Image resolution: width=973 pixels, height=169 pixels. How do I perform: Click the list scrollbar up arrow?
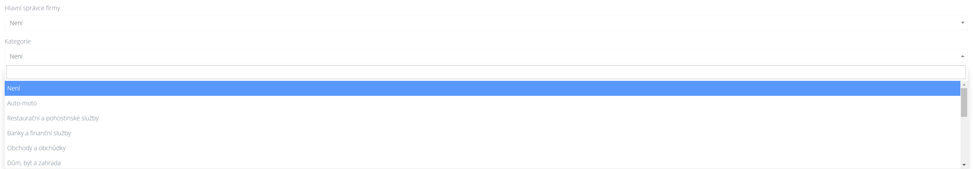[x=964, y=84]
